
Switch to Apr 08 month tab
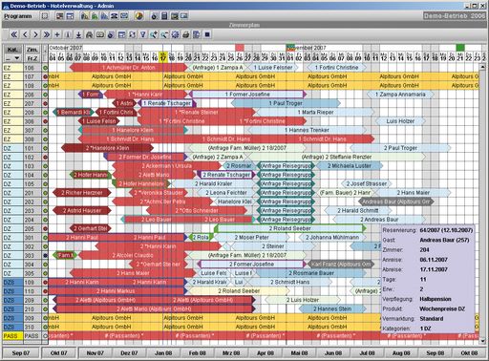266,353
